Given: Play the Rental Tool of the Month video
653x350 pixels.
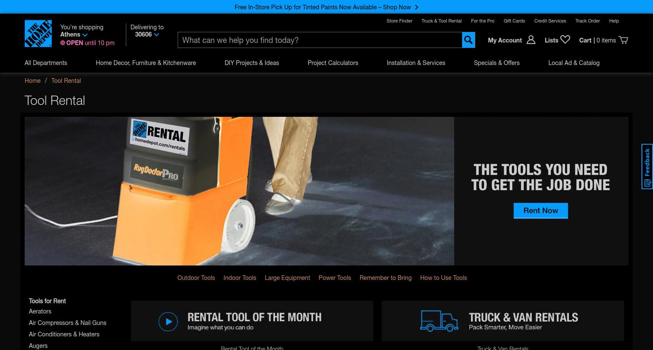Looking at the screenshot, I should tap(168, 322).
